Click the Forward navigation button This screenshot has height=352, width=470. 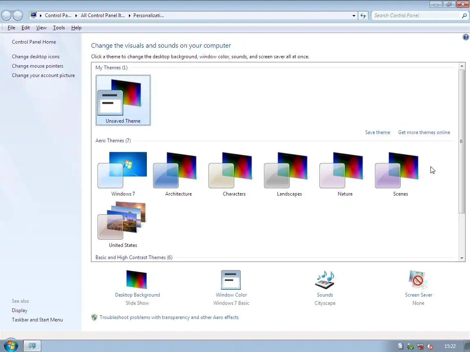[x=18, y=15]
